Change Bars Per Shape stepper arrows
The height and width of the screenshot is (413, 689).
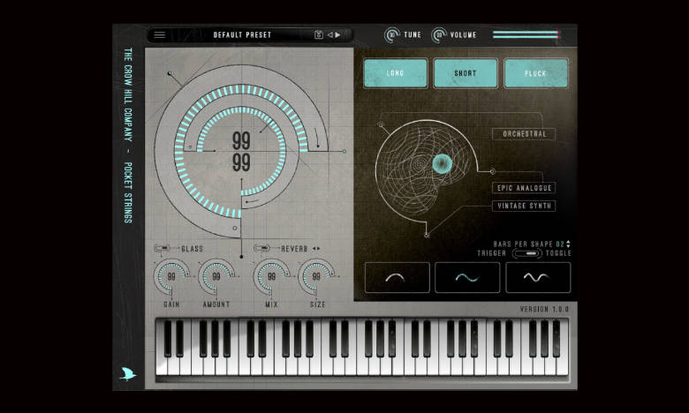pyautogui.click(x=568, y=244)
